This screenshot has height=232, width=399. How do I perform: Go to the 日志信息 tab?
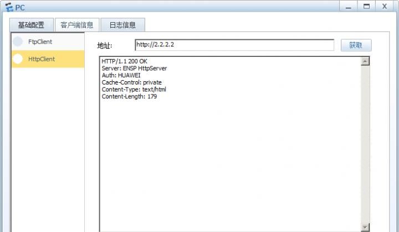pyautogui.click(x=122, y=25)
